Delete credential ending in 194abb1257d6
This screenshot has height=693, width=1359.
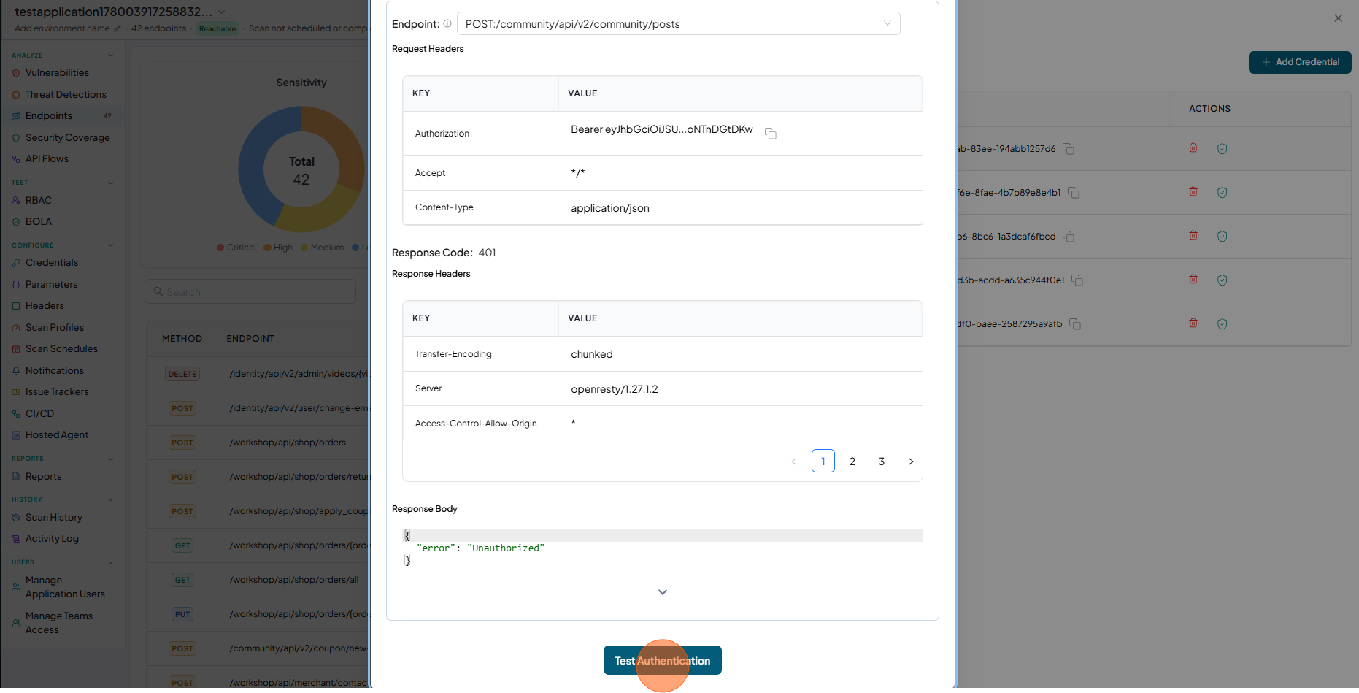(1193, 148)
